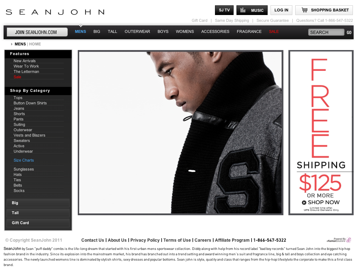Open the Music button label
This screenshot has width=359, height=271.
257,10
